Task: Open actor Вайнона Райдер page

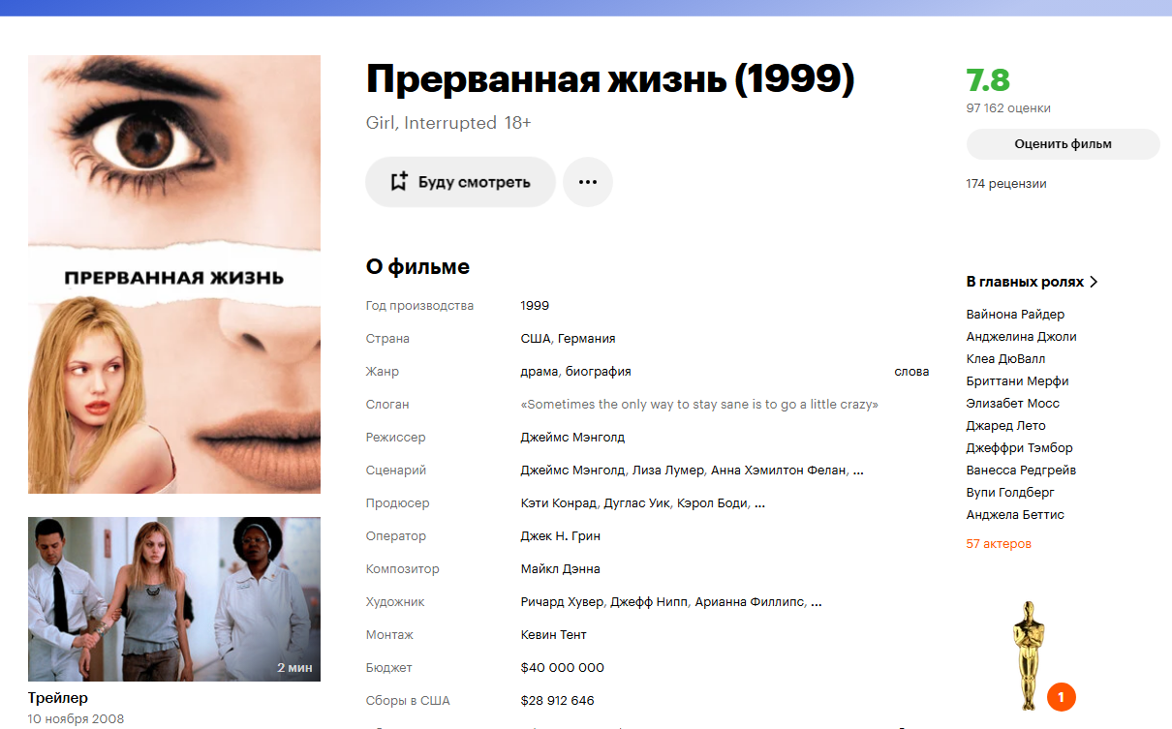Action: pyautogui.click(x=1015, y=315)
